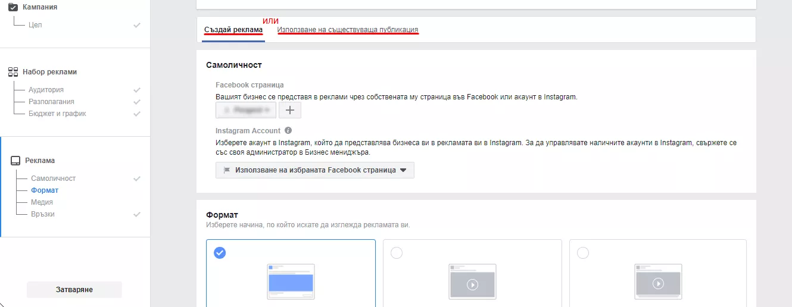The image size is (792, 307).
Task: Click flag icon in Instagram account dropdown
Action: tap(226, 170)
